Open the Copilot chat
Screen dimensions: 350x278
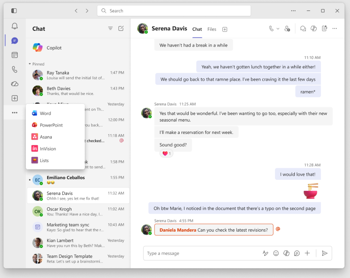pos(54,48)
